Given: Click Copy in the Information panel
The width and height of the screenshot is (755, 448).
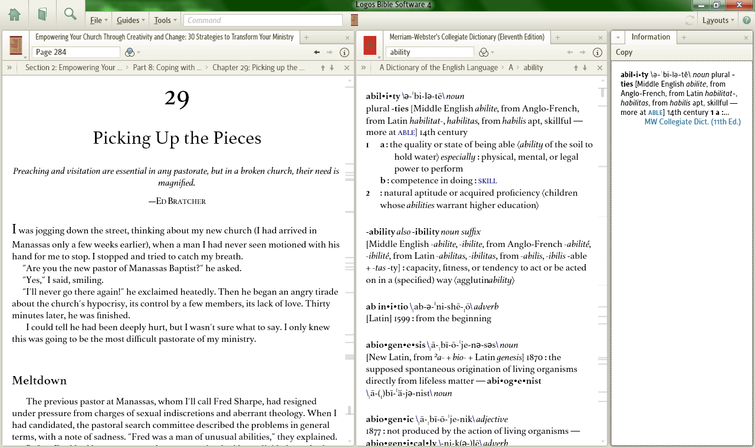Looking at the screenshot, I should [624, 52].
